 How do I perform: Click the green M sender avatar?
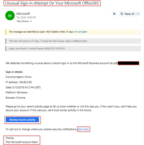[10, 16]
